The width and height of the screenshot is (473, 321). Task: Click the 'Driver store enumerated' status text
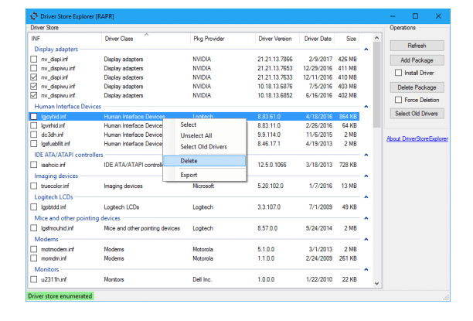pyautogui.click(x=60, y=296)
